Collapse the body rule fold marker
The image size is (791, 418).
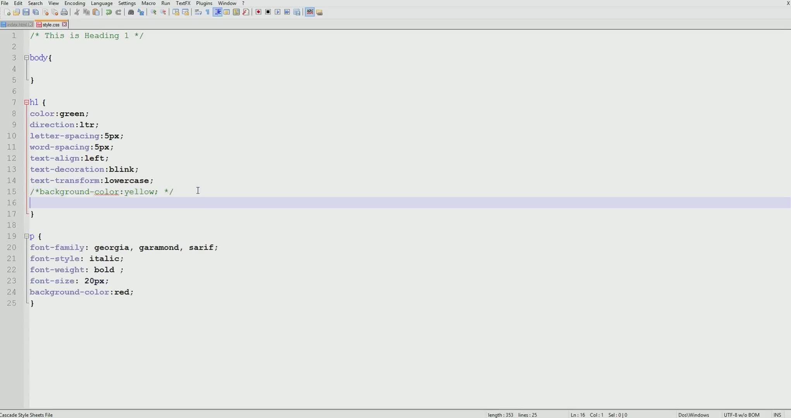[x=26, y=58]
